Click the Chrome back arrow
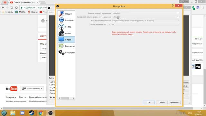Screen dimensions: 206x116 (3, 8)
